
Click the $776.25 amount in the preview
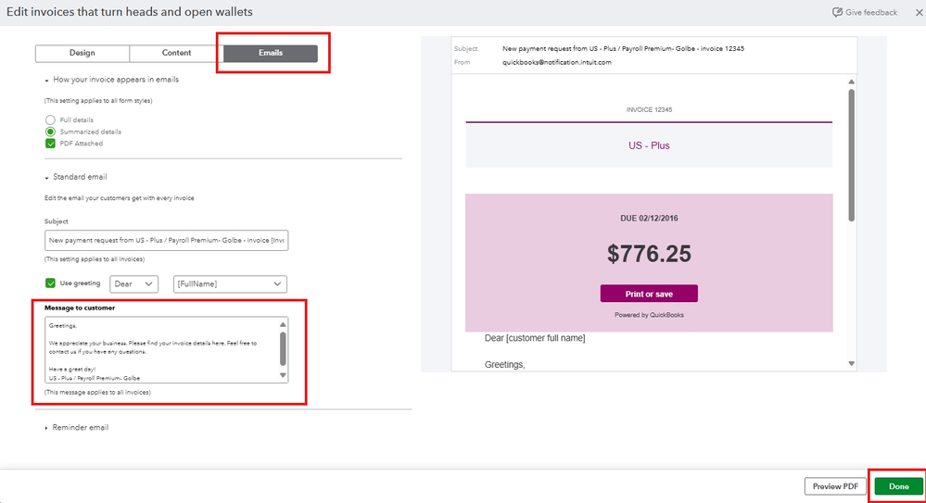[x=649, y=254]
